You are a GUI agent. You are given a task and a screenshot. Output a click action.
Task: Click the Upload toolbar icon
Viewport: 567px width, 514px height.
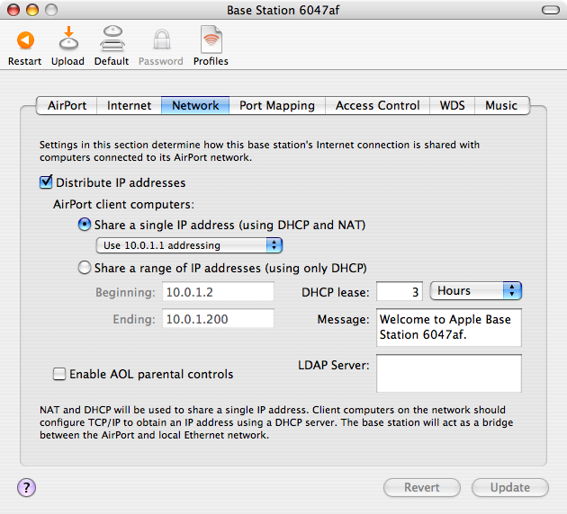pyautogui.click(x=68, y=39)
